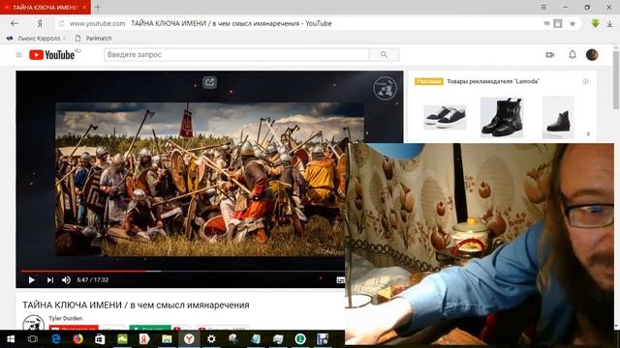Mute the video volume speaker icon

coord(66,280)
